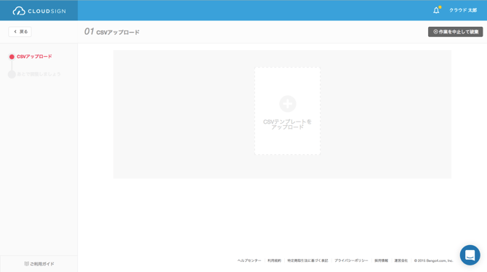Open the 利用規約 footer link
This screenshot has height=272, width=487.
pyautogui.click(x=274, y=260)
